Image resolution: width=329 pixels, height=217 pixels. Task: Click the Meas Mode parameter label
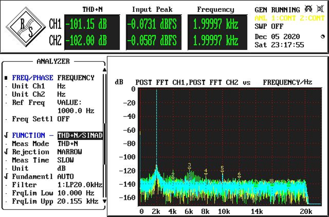31,144
